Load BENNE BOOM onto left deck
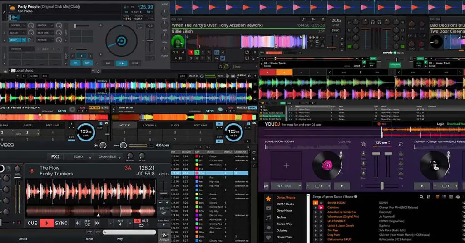 tap(315, 203)
